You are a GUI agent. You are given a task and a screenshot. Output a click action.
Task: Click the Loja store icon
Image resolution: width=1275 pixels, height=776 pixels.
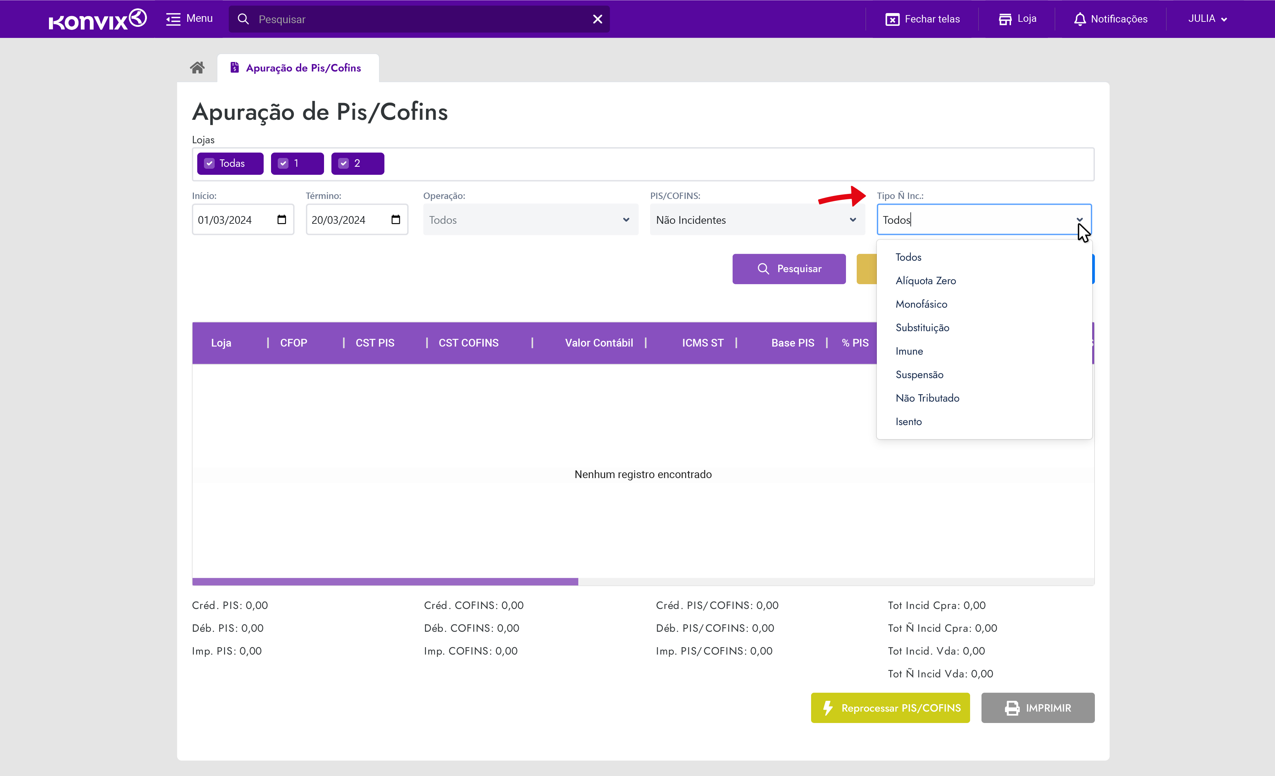(1004, 19)
